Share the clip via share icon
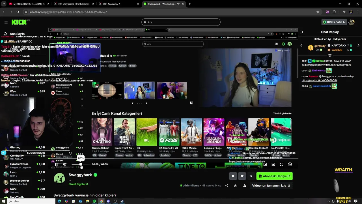Viewport: 362px width, 204px height. click(x=227, y=186)
